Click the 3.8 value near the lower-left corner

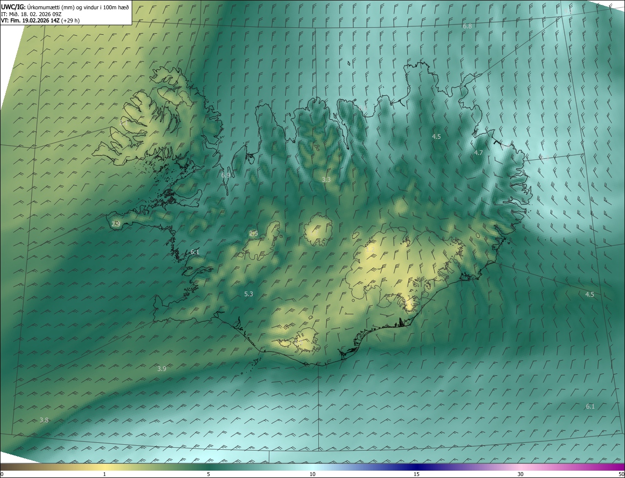pos(44,420)
